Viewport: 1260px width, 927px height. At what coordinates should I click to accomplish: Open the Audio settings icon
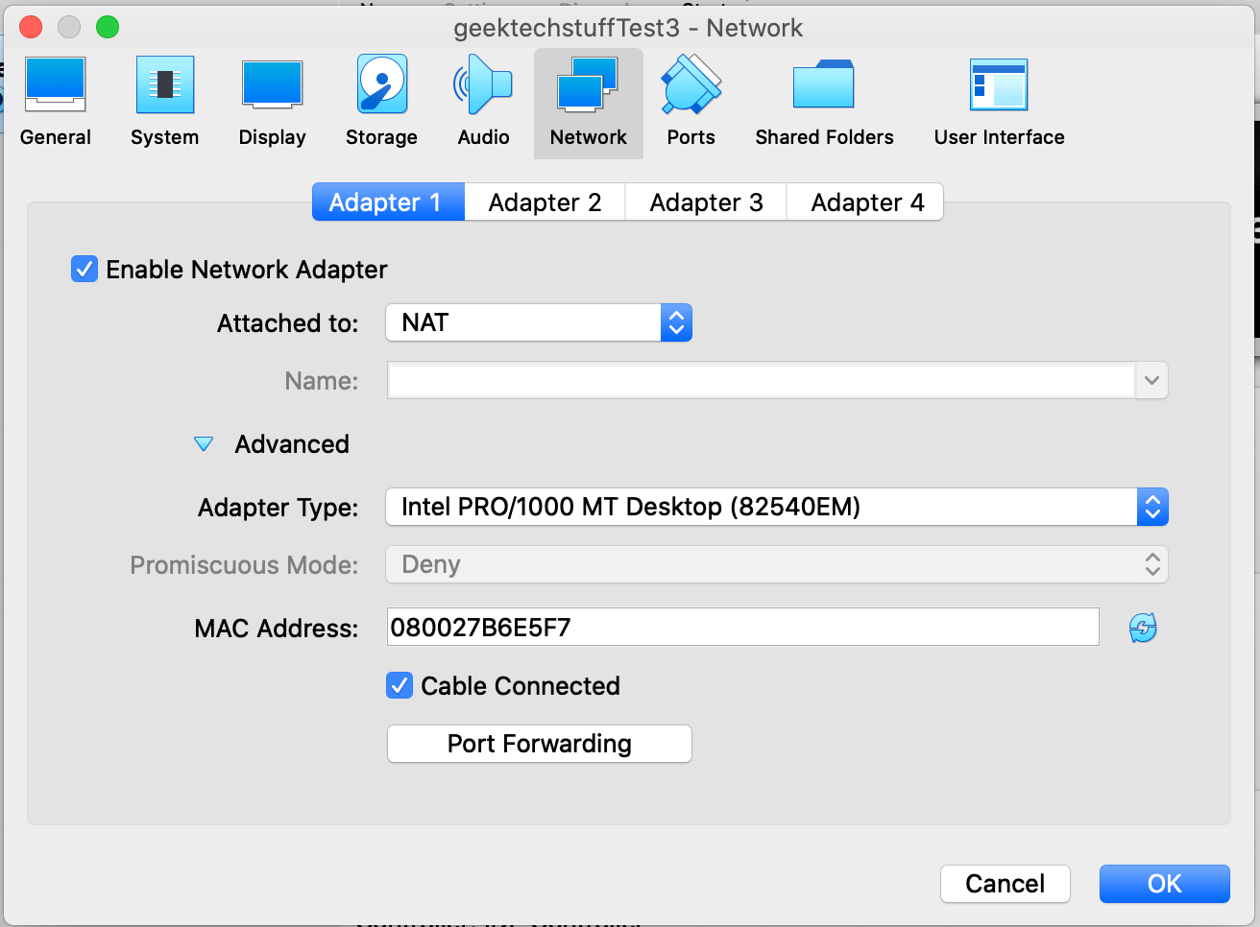[x=483, y=96]
